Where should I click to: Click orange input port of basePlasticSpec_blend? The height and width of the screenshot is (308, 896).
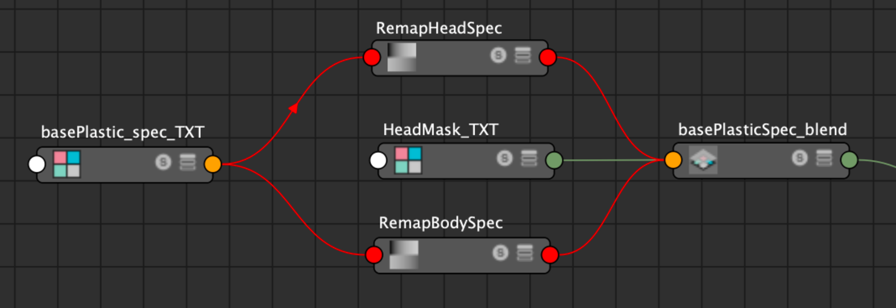point(673,160)
